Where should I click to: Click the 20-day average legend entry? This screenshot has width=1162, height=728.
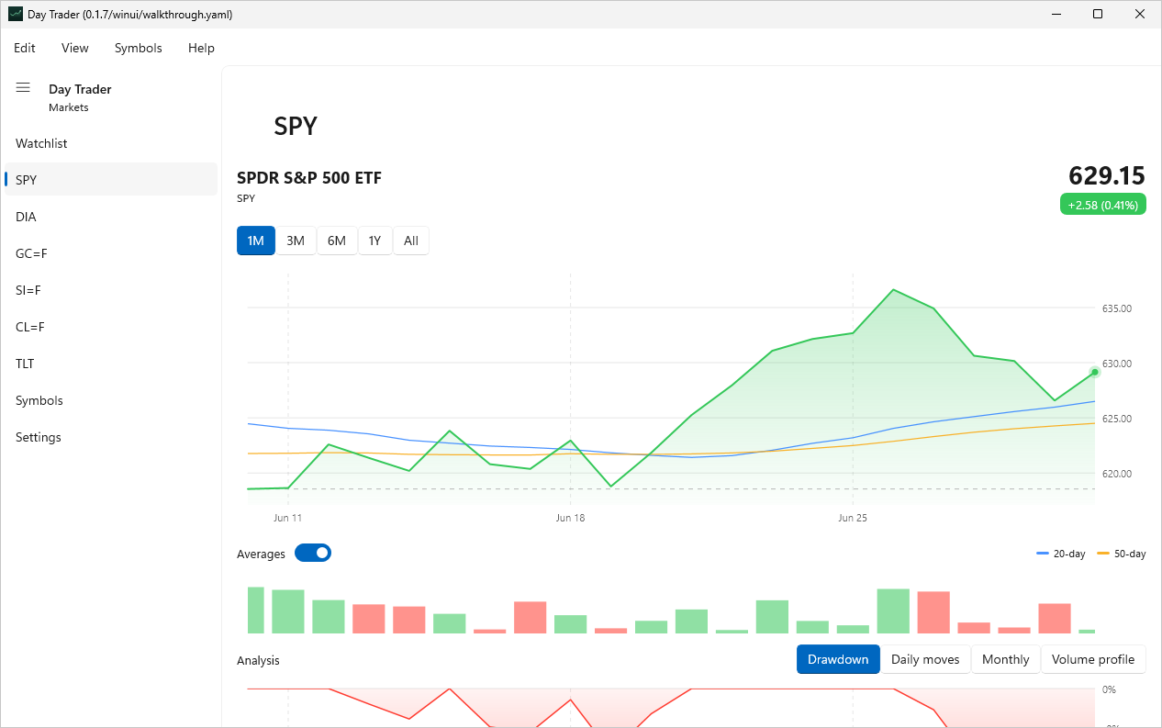(1061, 554)
